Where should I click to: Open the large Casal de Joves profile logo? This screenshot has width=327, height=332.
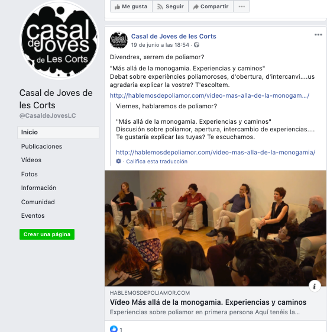[x=59, y=40]
